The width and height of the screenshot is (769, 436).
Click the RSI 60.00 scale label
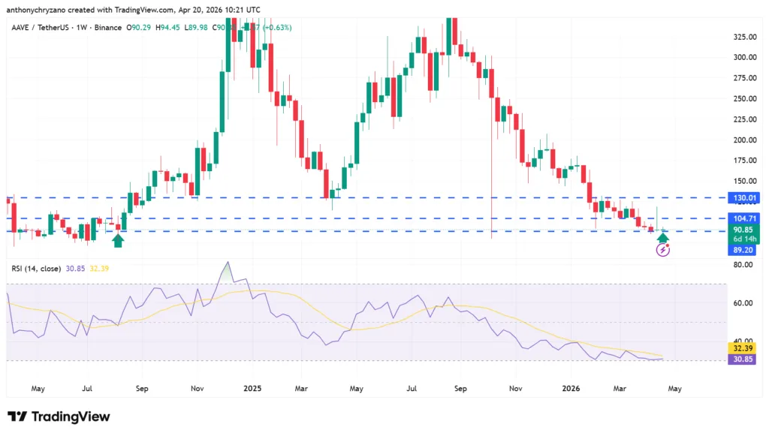tap(743, 303)
